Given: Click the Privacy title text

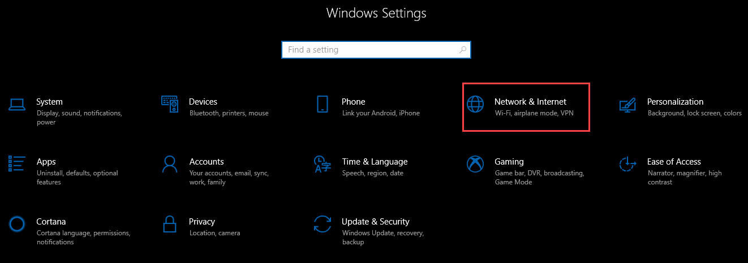Looking at the screenshot, I should (x=202, y=222).
